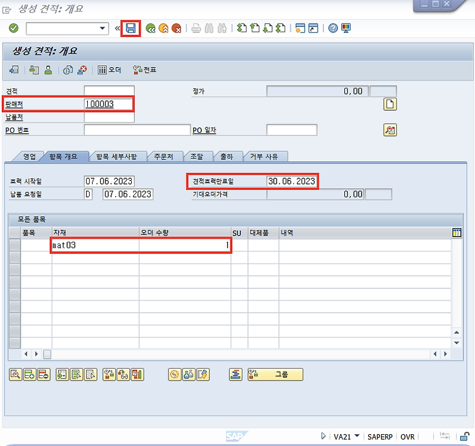Open the Help question mark icon

click(x=332, y=28)
